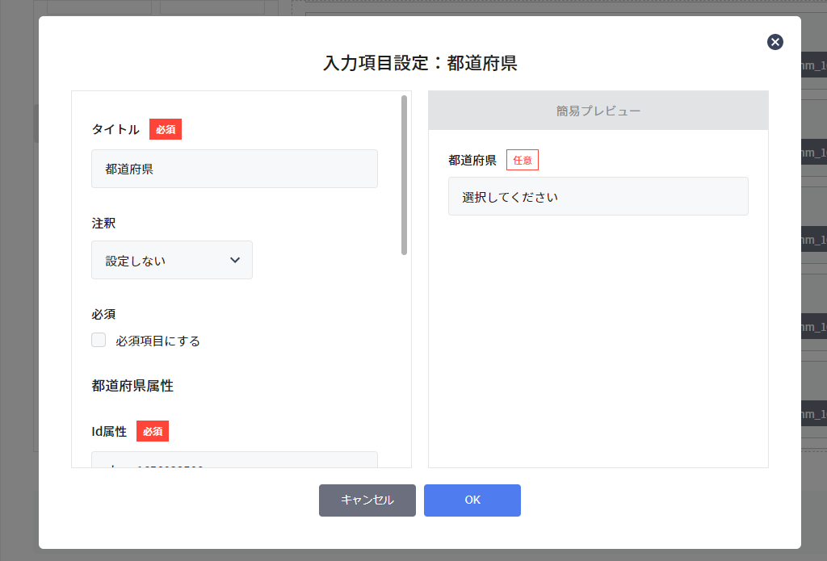
Task: Click the 必須 section label above checkbox
Action: [x=103, y=314]
